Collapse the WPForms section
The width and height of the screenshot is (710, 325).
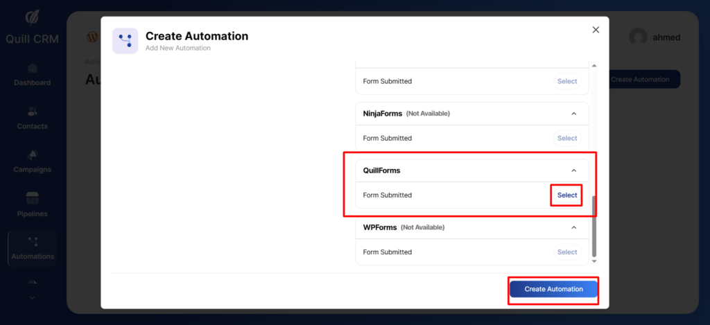(573, 227)
